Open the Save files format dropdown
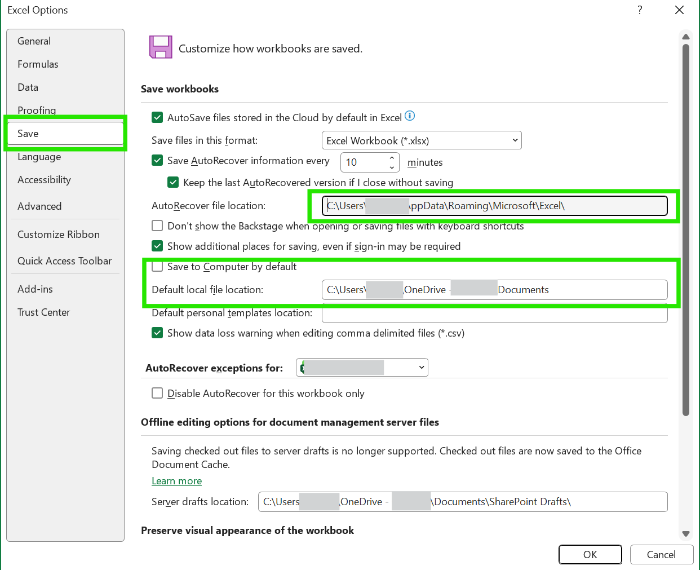The image size is (700, 570). point(422,140)
